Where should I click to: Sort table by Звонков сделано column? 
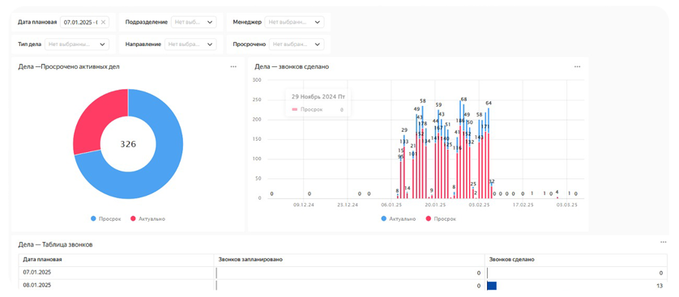(511, 260)
